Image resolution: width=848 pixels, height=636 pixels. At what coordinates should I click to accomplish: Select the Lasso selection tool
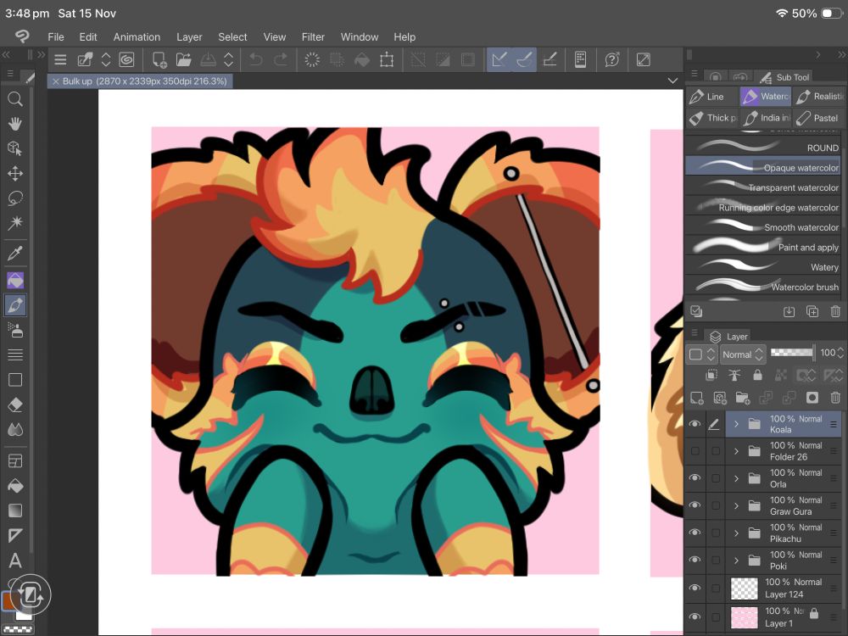click(x=15, y=198)
